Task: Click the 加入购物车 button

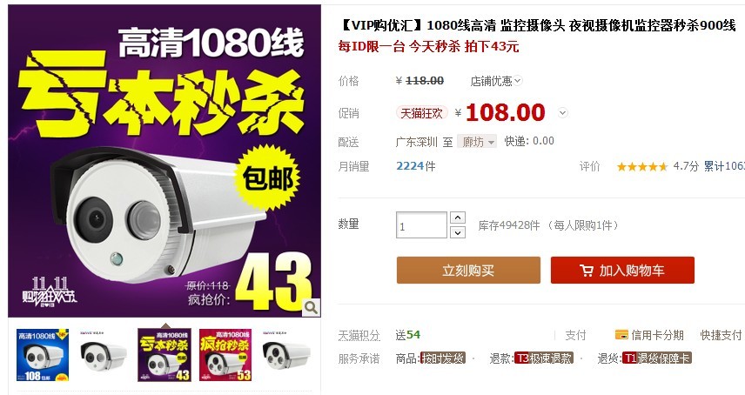Action: tap(622, 270)
